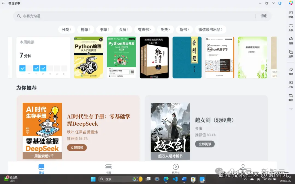Expand the 有声书 audiobooks pill at top
Image resolution: width=295 pixels, height=184 pixels.
click(144, 29)
